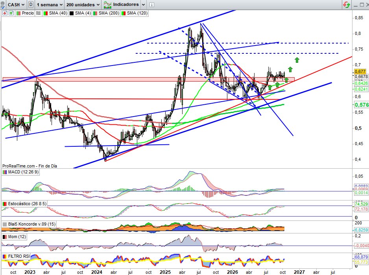The width and height of the screenshot is (369, 275).
Task: Click the green up-arrow panel icon
Action: coord(11,13)
